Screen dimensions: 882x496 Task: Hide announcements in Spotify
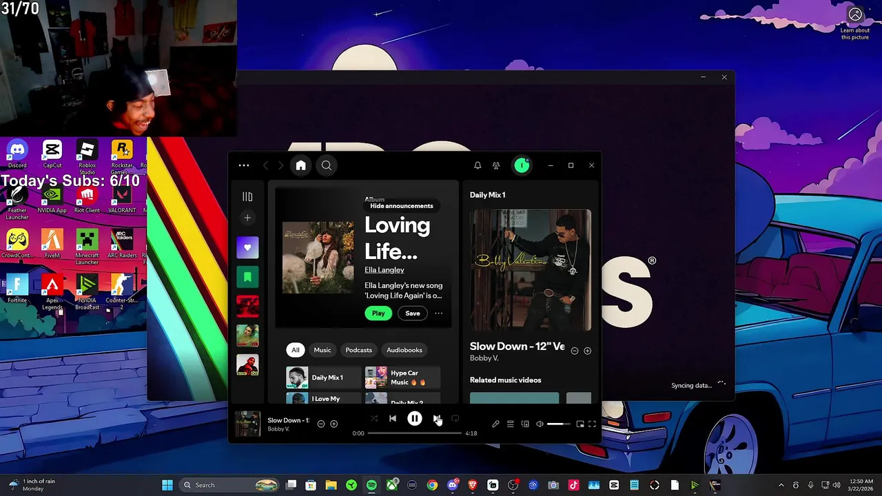click(402, 206)
